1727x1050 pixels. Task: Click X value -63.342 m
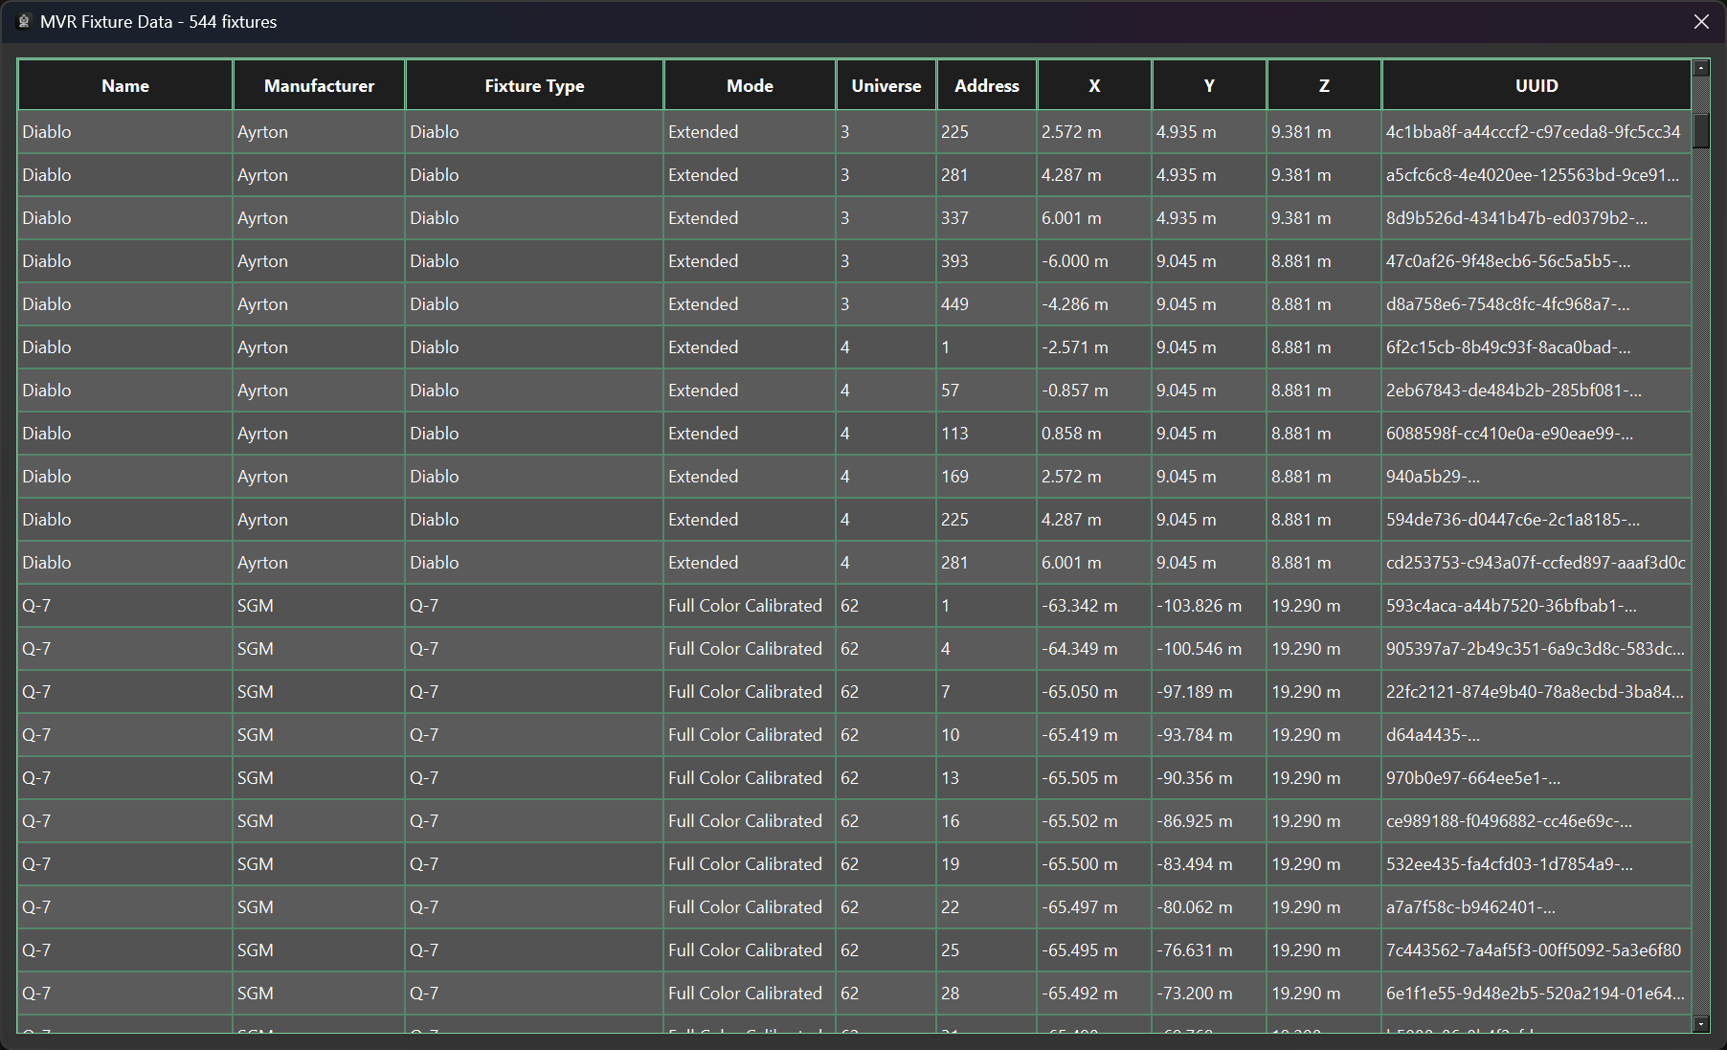(1094, 606)
